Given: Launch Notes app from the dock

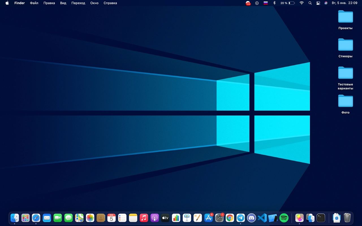Looking at the screenshot, I should click(133, 218).
